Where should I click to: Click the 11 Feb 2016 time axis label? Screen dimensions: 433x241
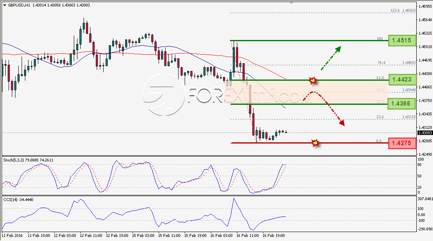[x=12, y=235]
